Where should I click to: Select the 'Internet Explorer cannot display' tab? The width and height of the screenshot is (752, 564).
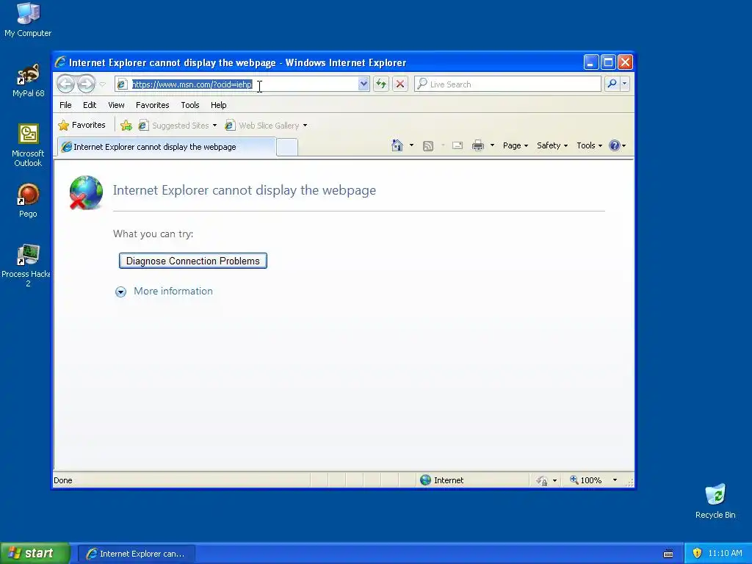[x=167, y=147]
